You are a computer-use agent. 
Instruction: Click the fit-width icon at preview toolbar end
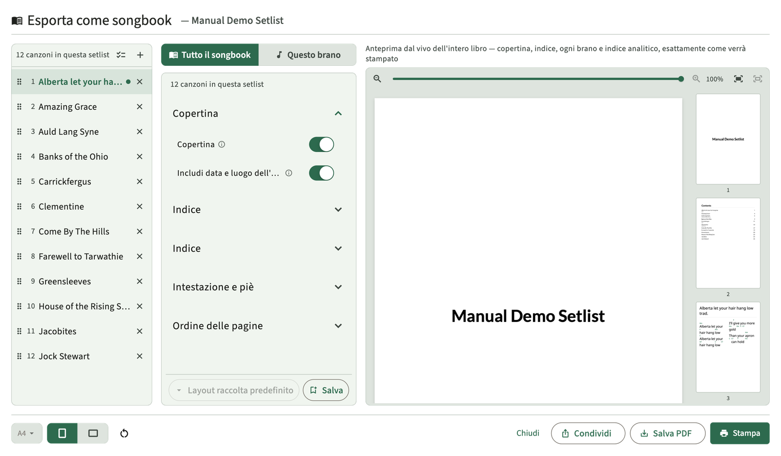pyautogui.click(x=758, y=79)
